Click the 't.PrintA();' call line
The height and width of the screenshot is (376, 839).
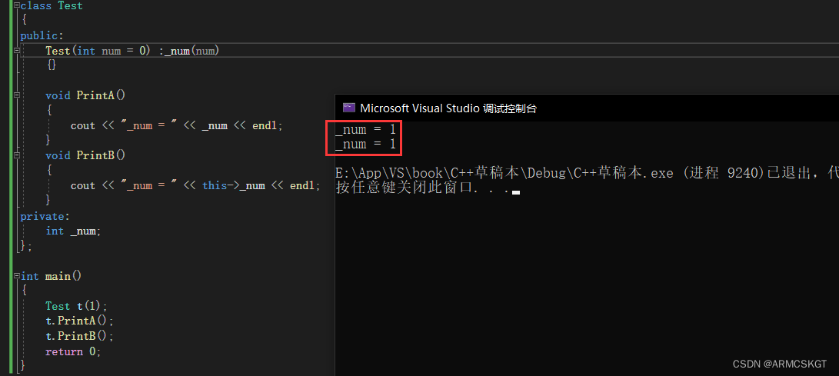[x=80, y=321]
